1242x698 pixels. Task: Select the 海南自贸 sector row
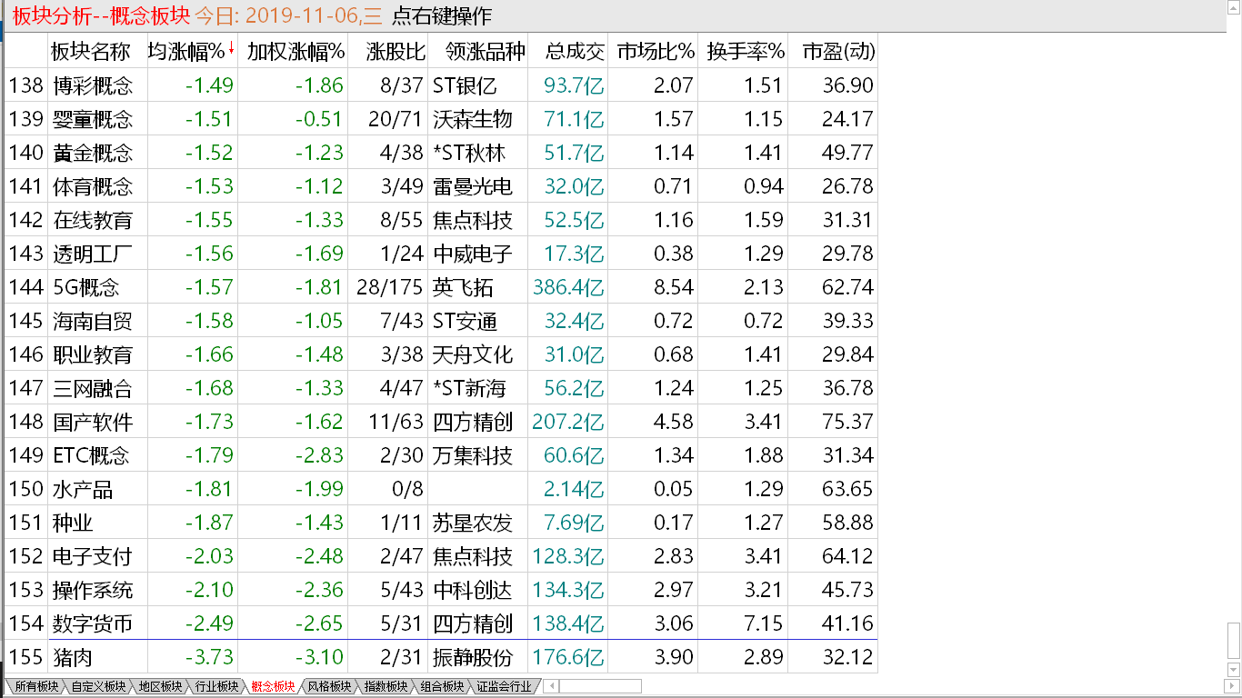(x=441, y=321)
